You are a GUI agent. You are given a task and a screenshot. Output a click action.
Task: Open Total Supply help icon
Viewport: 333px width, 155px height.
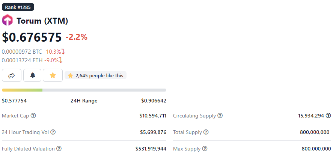(x=206, y=132)
